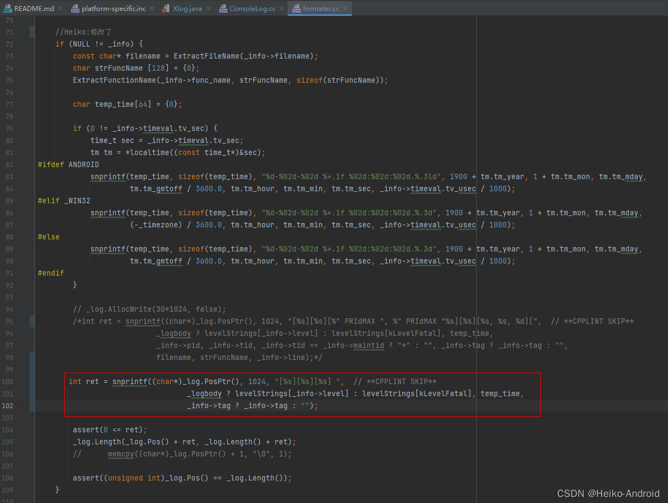Switch to the README.md tab
This screenshot has height=503, width=668.
(x=33, y=8)
